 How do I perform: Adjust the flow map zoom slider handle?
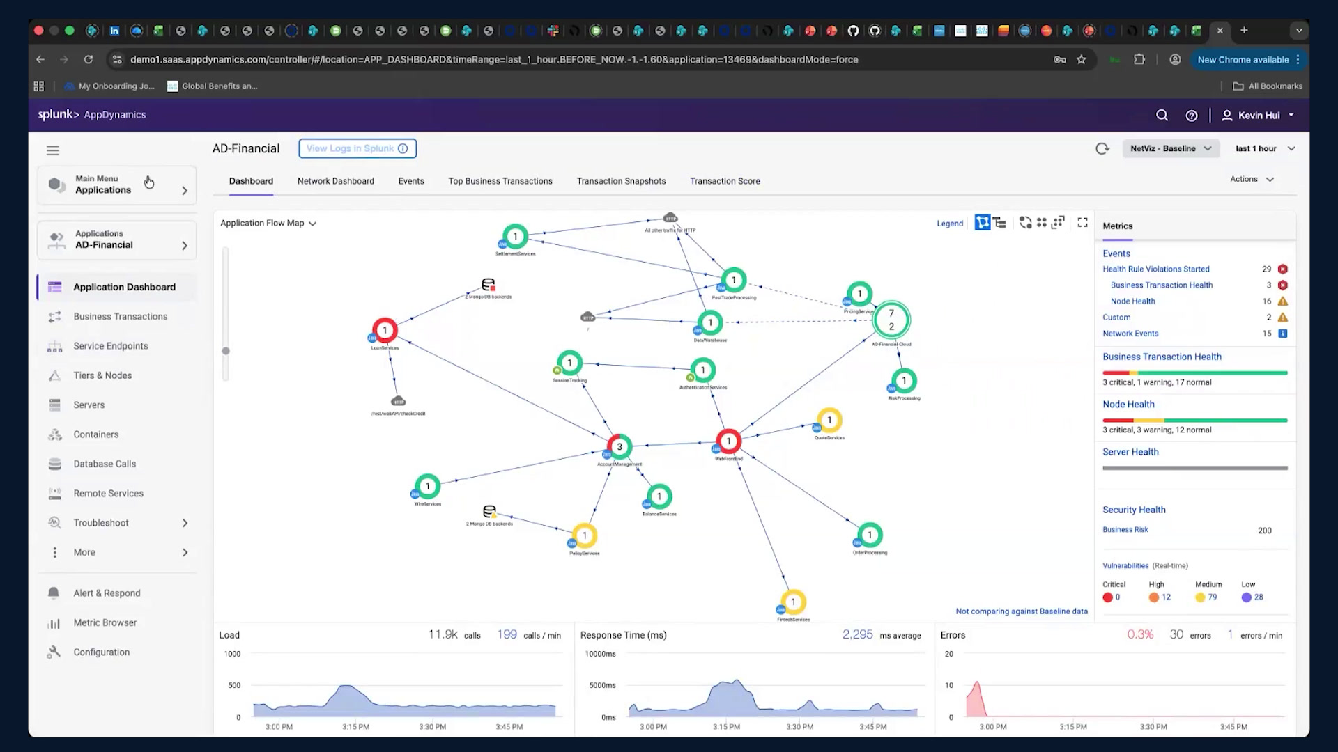click(226, 351)
